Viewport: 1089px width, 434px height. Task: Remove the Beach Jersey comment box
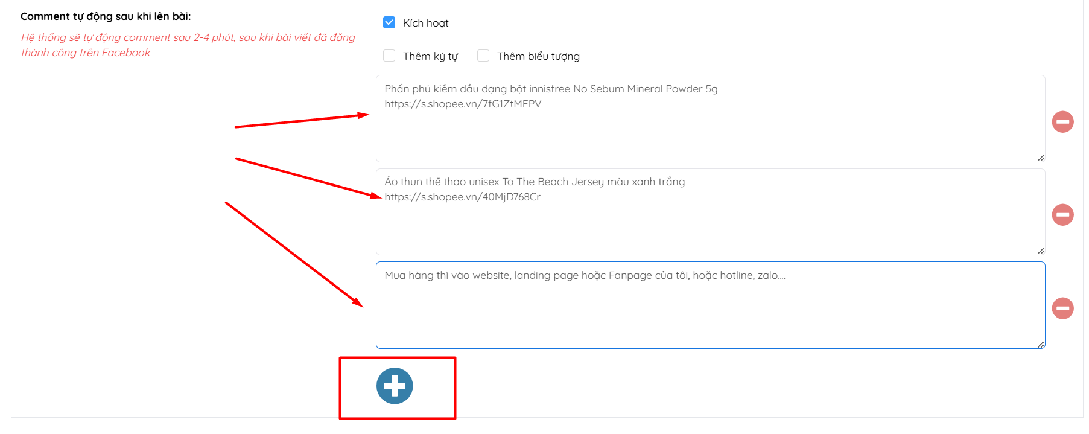tap(1062, 214)
